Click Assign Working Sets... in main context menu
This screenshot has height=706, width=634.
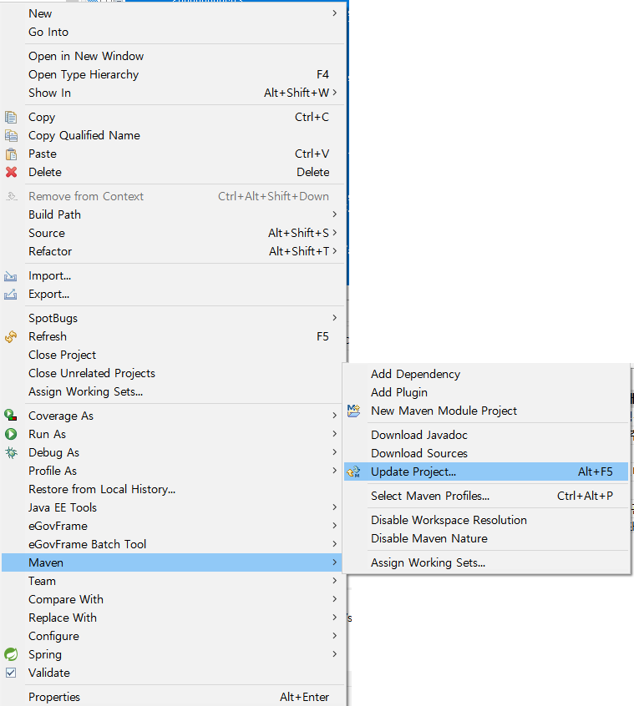(173, 391)
